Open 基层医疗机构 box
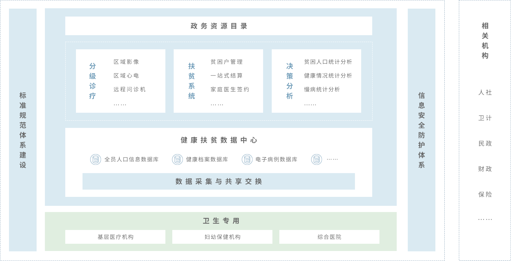 115,237
